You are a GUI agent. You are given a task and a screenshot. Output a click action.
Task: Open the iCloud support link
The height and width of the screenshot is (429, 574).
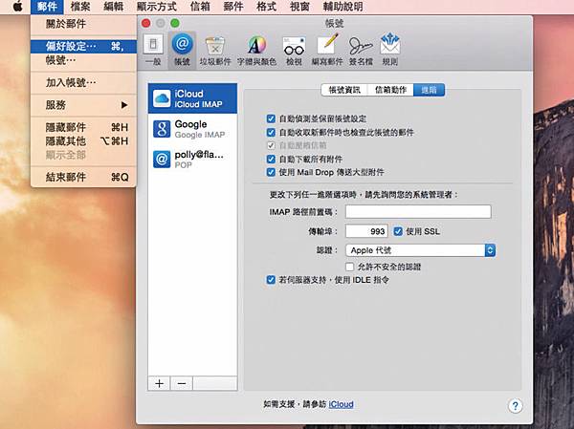tap(341, 404)
